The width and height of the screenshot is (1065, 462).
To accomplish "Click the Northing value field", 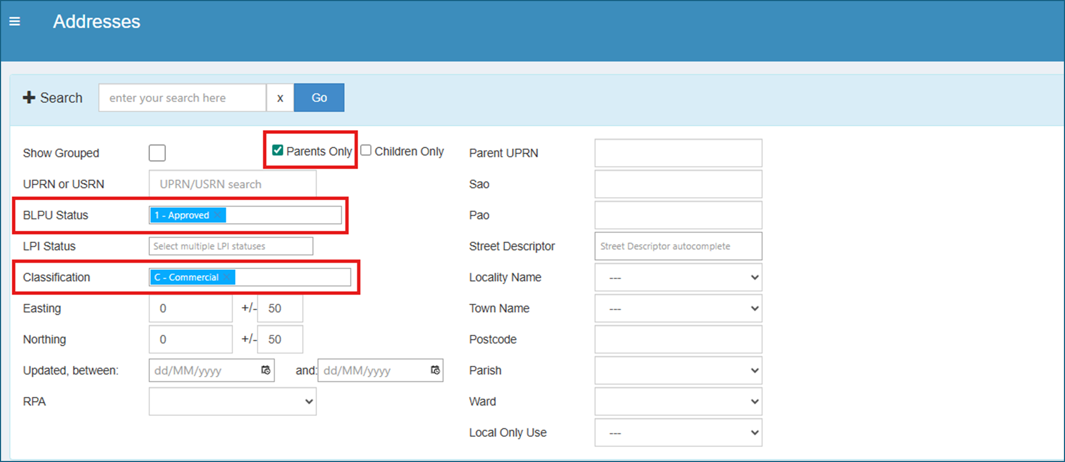I will (x=191, y=339).
